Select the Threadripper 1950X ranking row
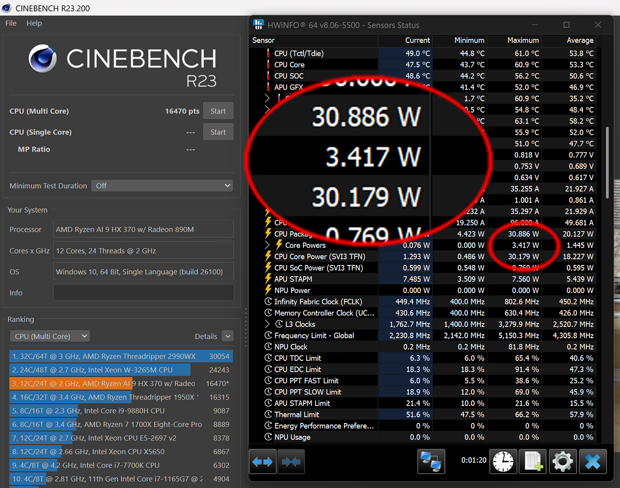Image resolution: width=620 pixels, height=488 pixels. tap(121, 397)
